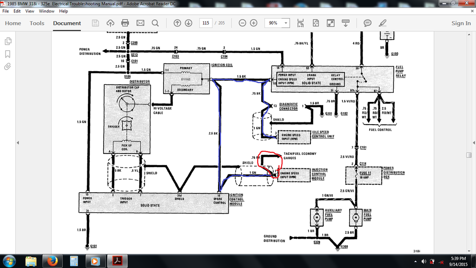Select the highlight pen tool
476x268 pixels.
click(383, 23)
